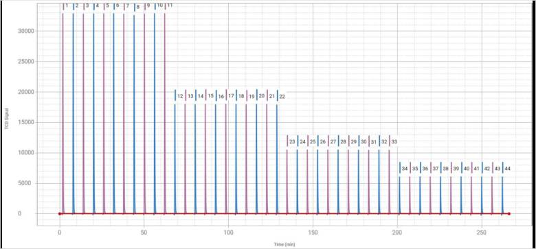Screen dimensions: 536x249
Task: Select peak label 15
Action: tap(210, 96)
